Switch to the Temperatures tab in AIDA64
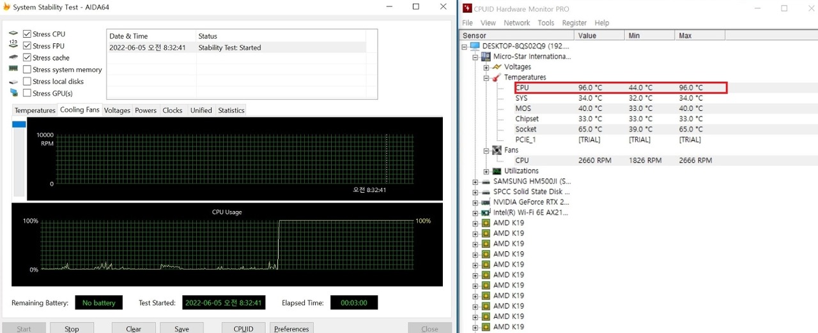The image size is (818, 333). point(35,110)
